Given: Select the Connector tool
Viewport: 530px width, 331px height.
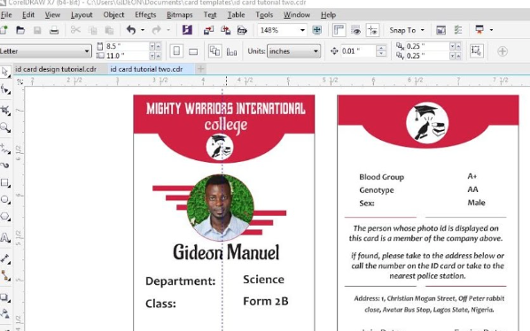Looking at the screenshot, I should [x=5, y=275].
